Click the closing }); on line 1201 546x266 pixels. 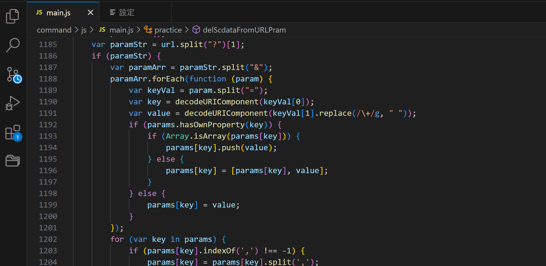pos(117,228)
